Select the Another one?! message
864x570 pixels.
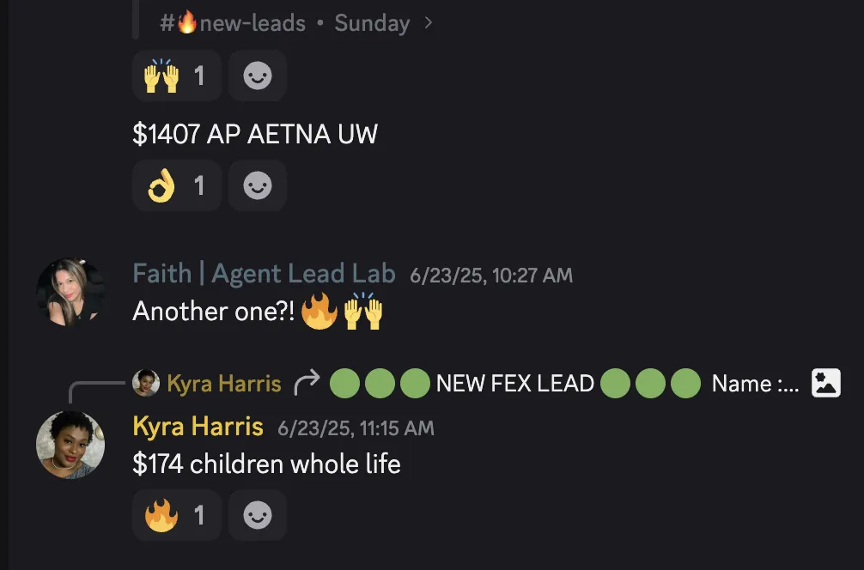click(x=258, y=311)
